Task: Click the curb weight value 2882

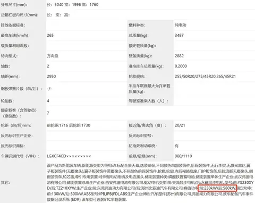Action: [x=179, y=56]
